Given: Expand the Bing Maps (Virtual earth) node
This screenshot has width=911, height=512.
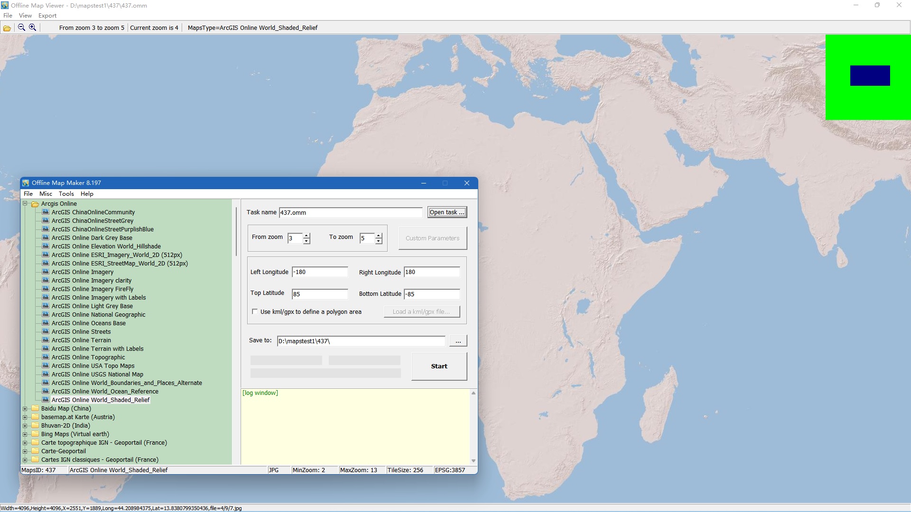Looking at the screenshot, I should (25, 434).
